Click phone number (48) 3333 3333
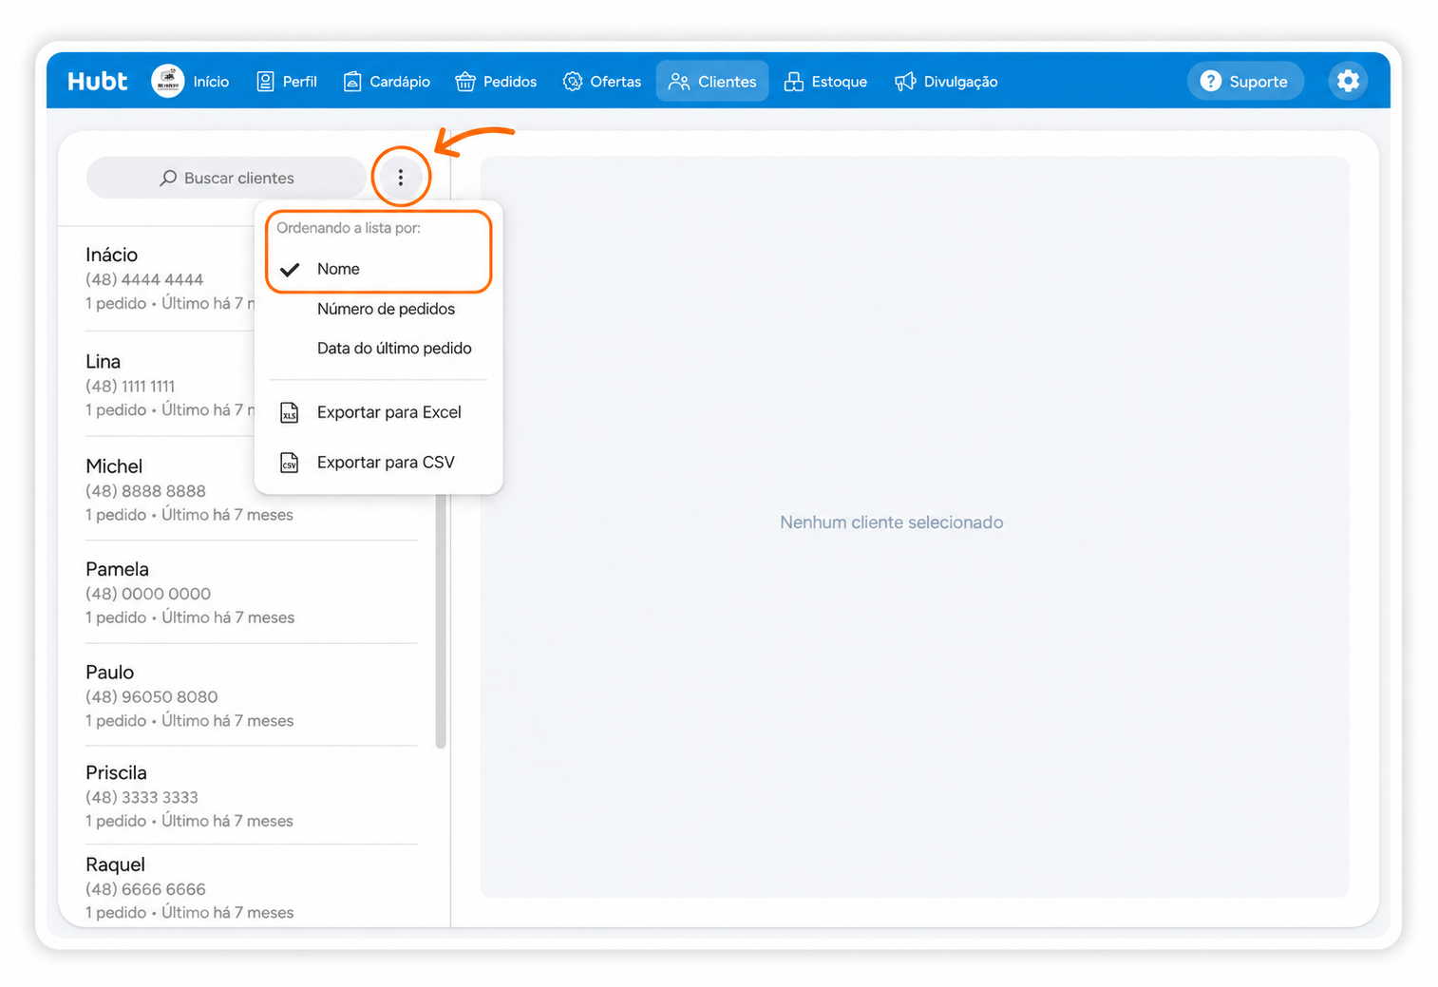Viewport: 1438px width, 987px height. click(x=142, y=797)
